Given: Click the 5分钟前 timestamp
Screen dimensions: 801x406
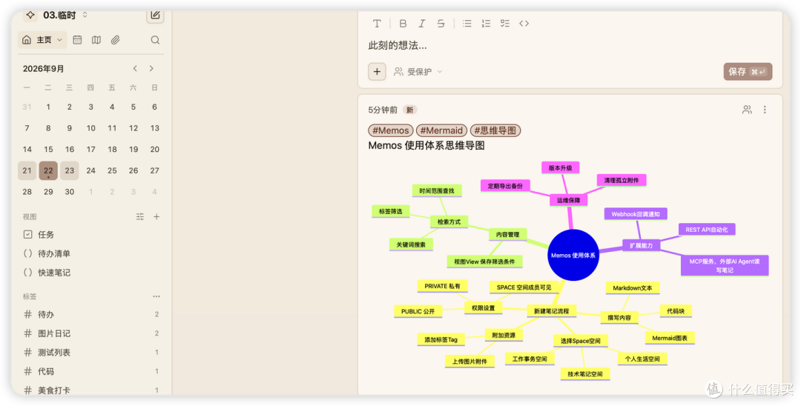Looking at the screenshot, I should click(383, 110).
